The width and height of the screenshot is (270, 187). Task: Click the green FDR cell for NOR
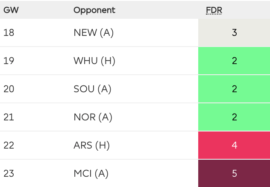pyautogui.click(x=234, y=117)
